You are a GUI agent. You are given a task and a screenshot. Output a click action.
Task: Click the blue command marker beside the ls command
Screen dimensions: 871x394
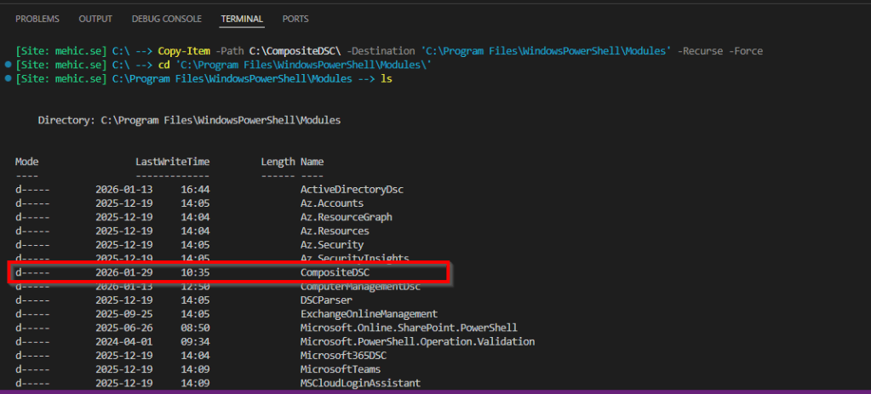coord(8,78)
